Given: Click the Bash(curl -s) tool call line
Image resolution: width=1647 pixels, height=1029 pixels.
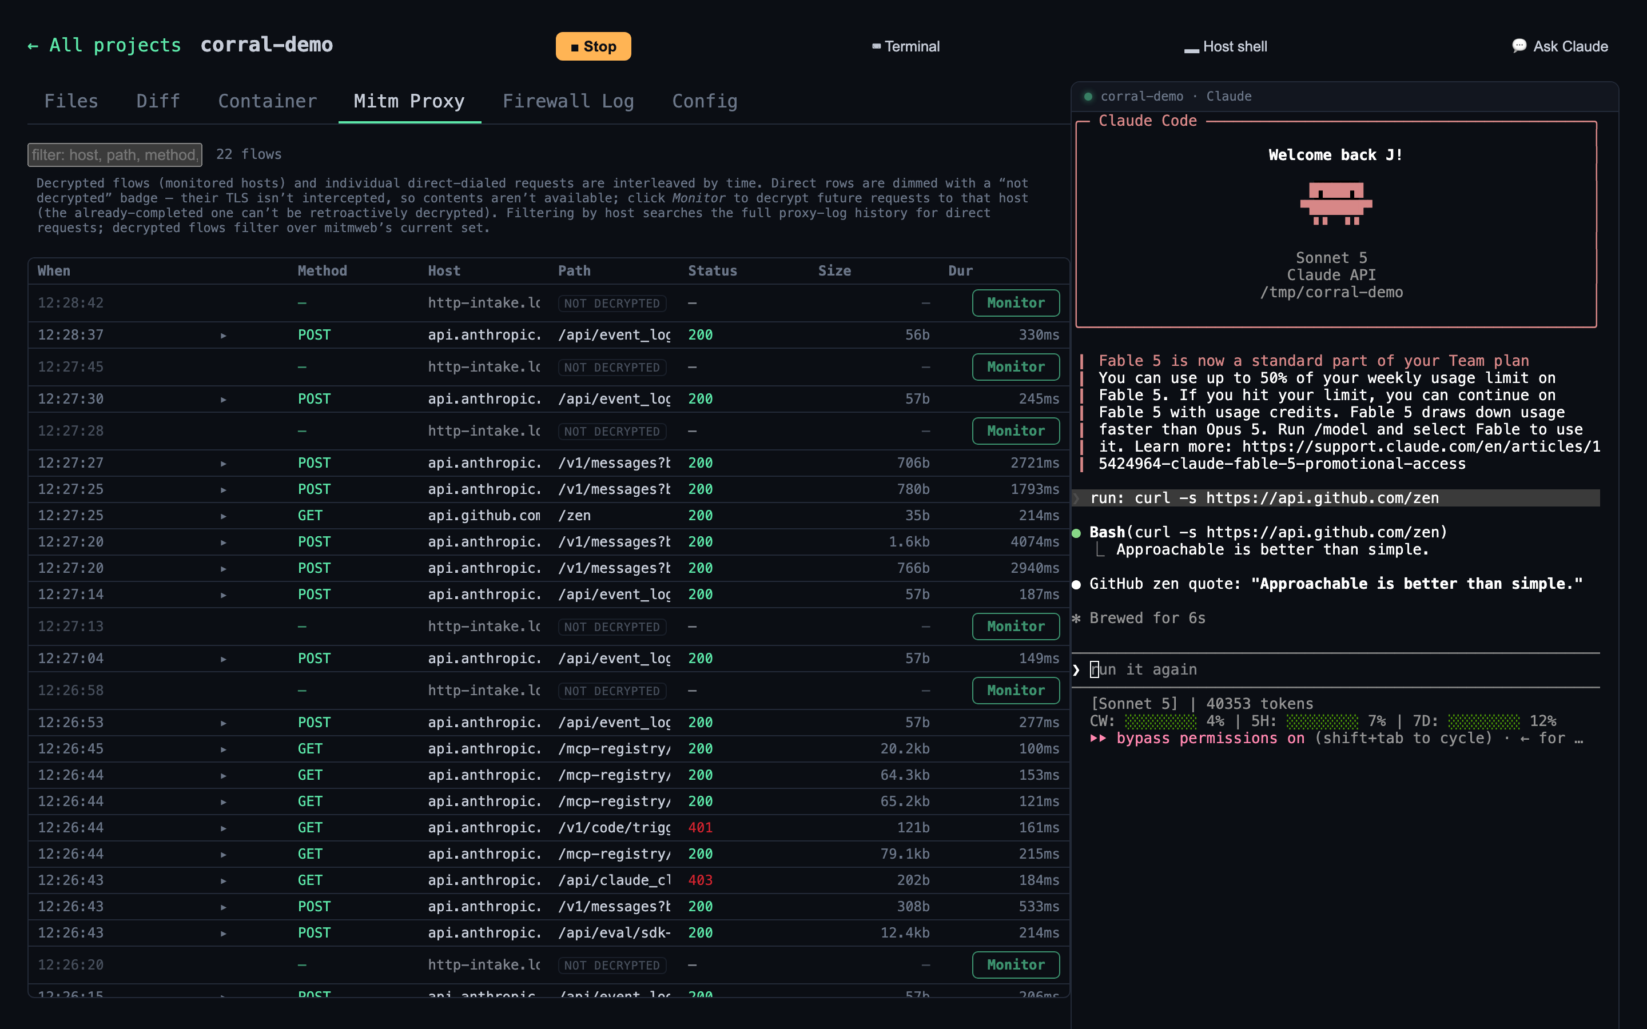Looking at the screenshot, I should click(1268, 532).
